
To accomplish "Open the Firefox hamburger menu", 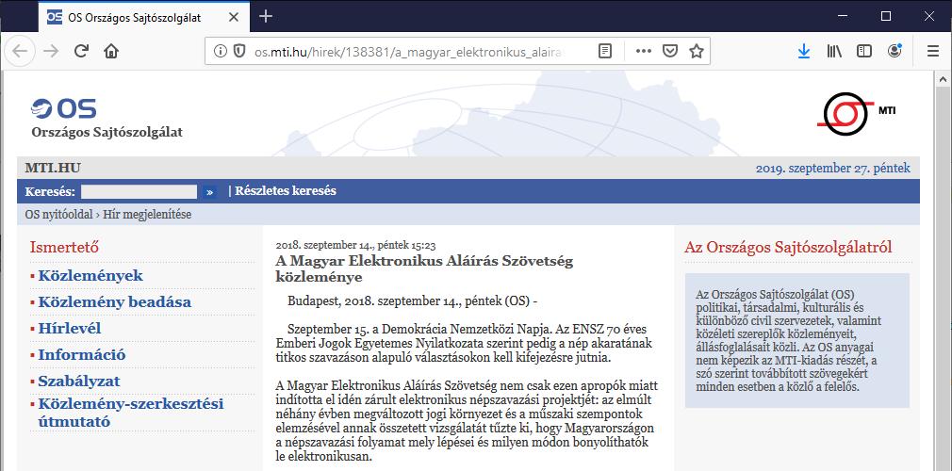I will point(933,51).
